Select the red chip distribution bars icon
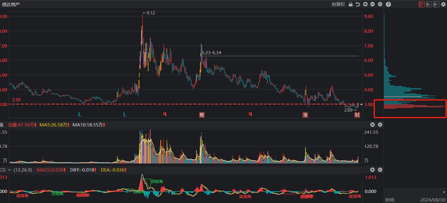 pos(422,4)
